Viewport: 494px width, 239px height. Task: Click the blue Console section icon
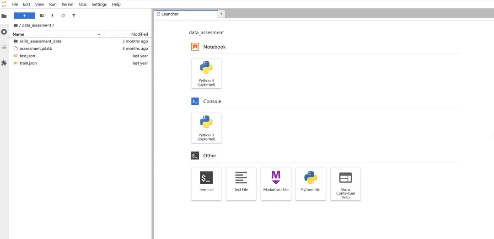195,101
